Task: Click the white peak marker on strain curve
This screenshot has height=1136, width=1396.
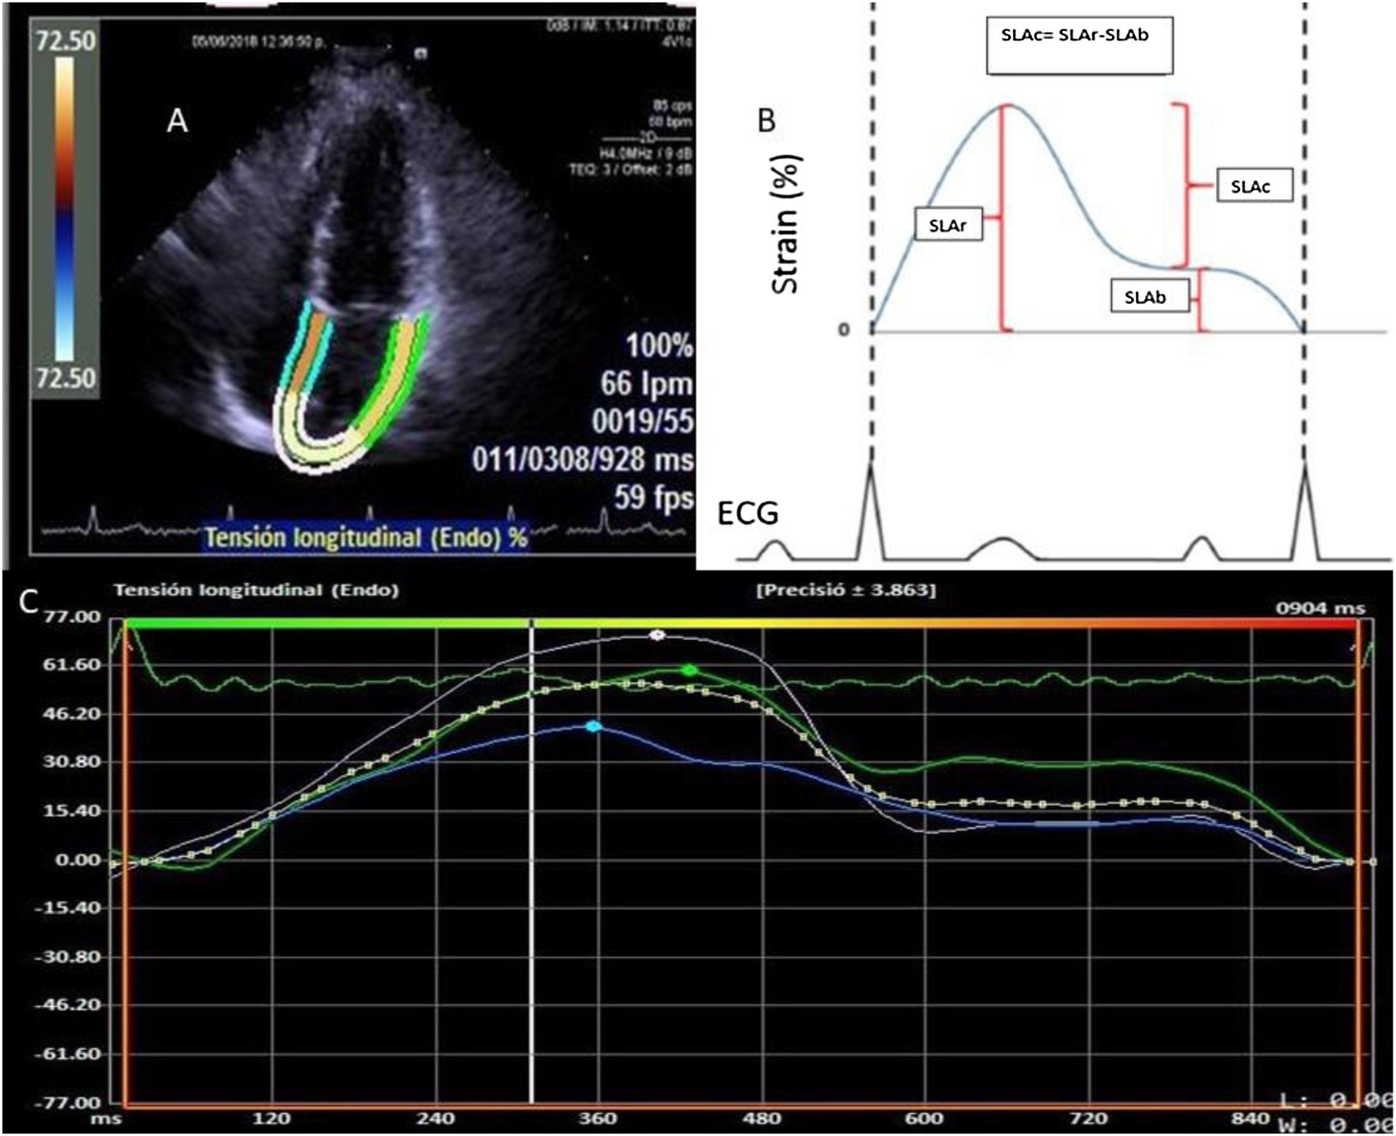Action: coord(657,634)
